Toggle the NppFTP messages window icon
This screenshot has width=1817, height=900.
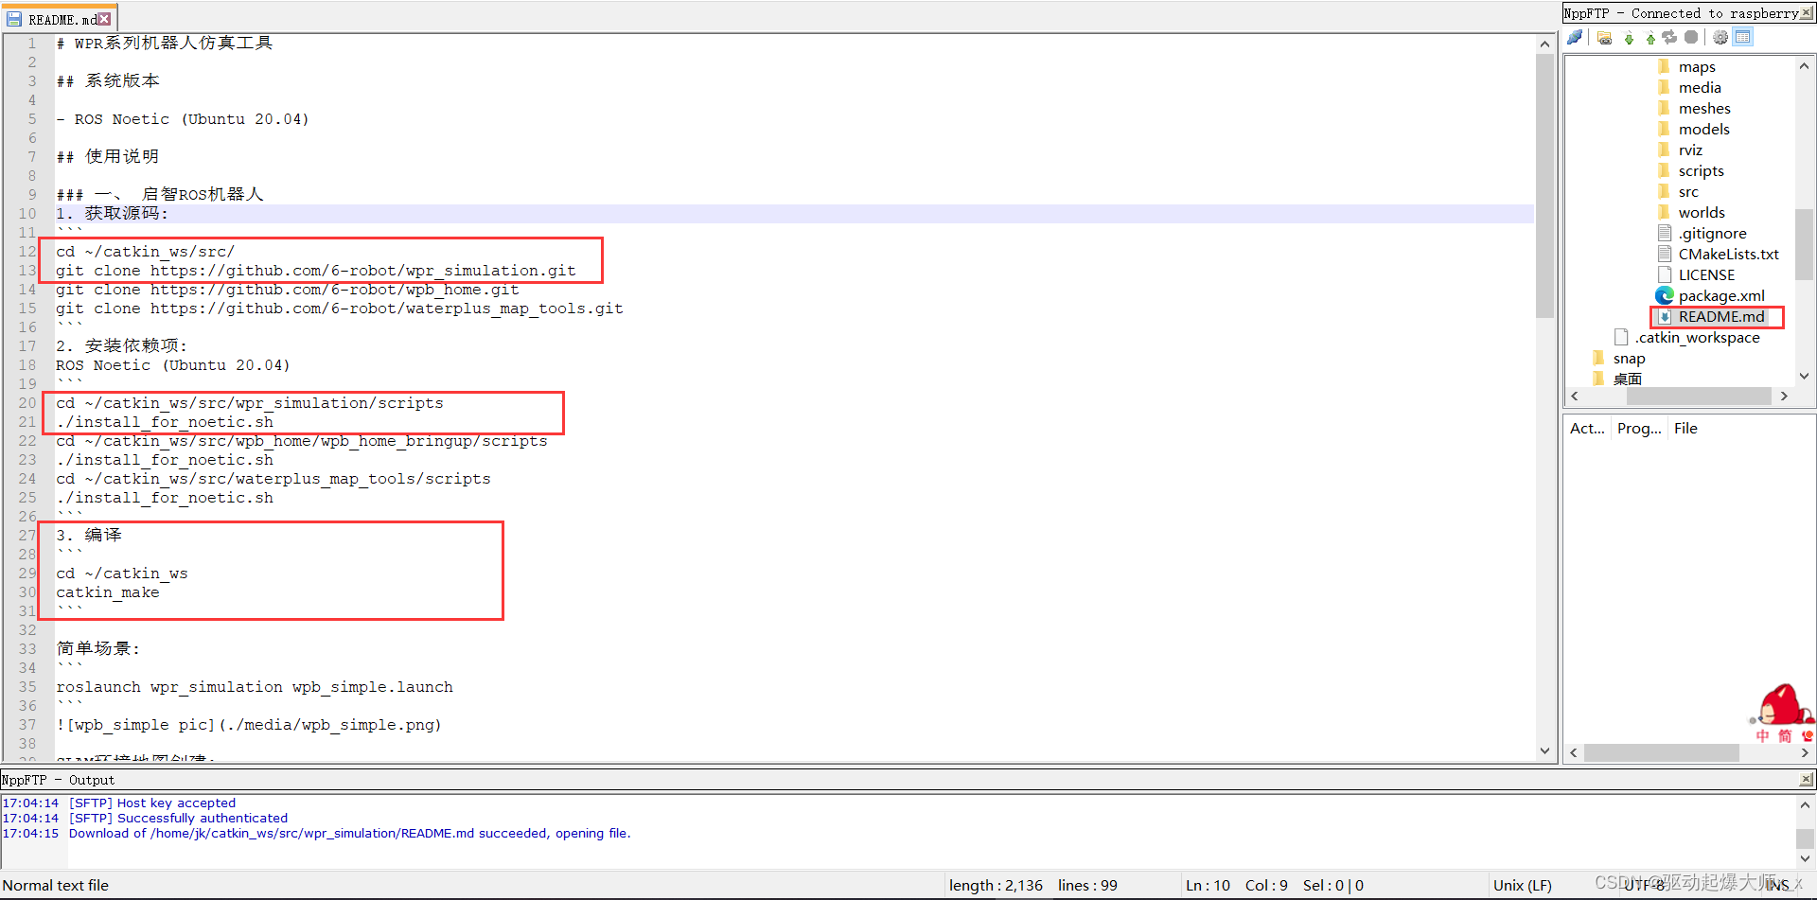(x=1743, y=37)
